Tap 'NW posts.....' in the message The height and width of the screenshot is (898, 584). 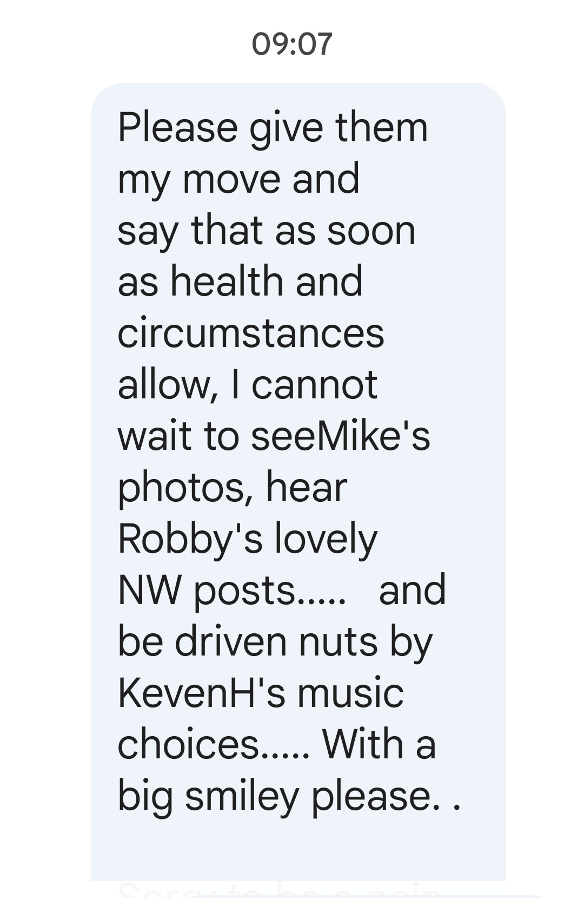click(231, 592)
